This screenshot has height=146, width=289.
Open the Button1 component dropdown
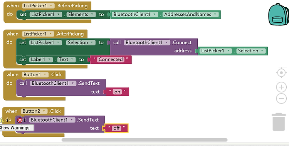click(x=35, y=75)
